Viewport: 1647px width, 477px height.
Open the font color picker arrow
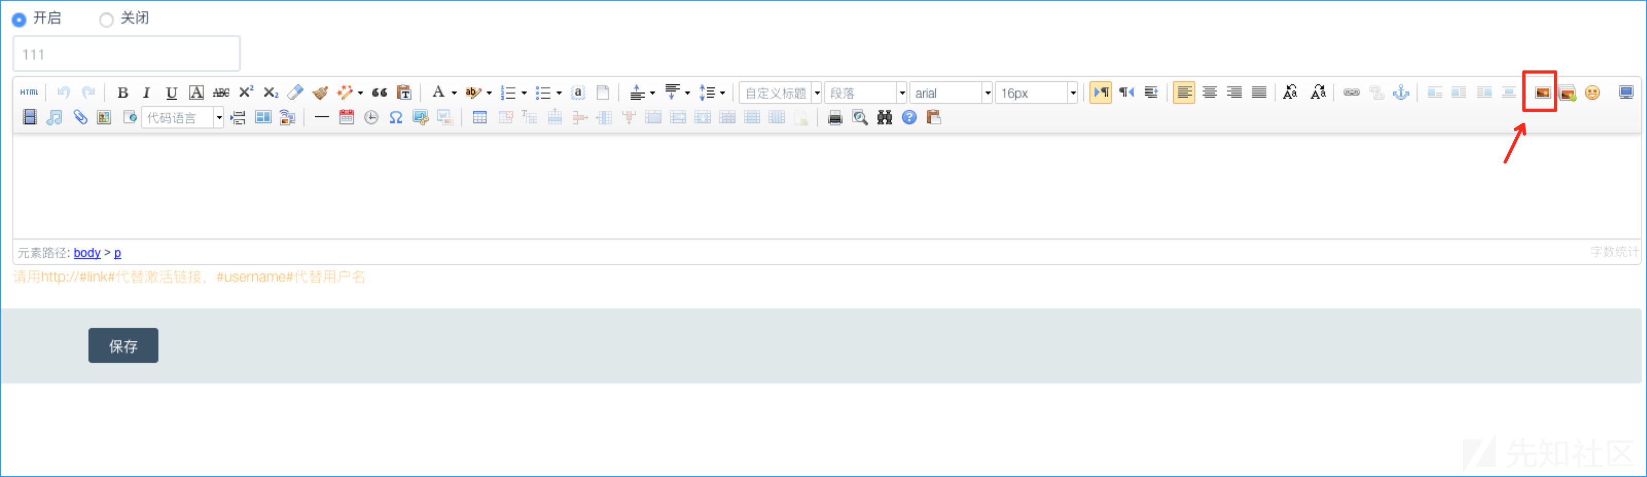click(454, 93)
